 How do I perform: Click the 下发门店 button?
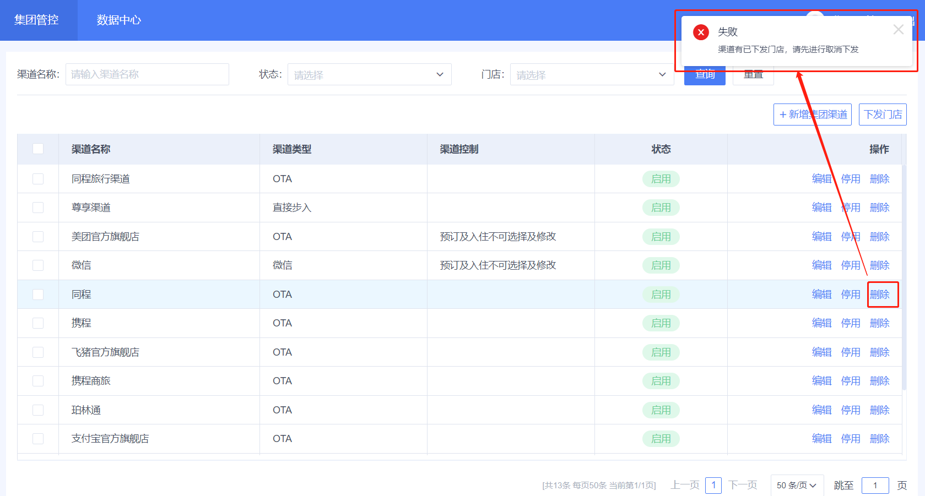(x=883, y=115)
